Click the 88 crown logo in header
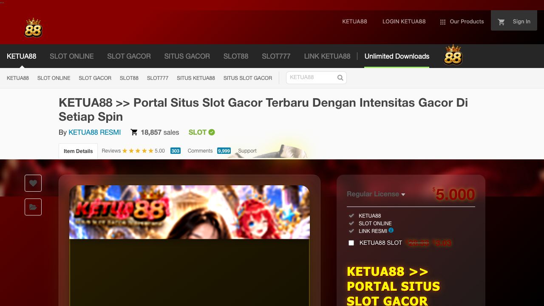Viewport: 544px width, 306px height. pyautogui.click(x=33, y=28)
